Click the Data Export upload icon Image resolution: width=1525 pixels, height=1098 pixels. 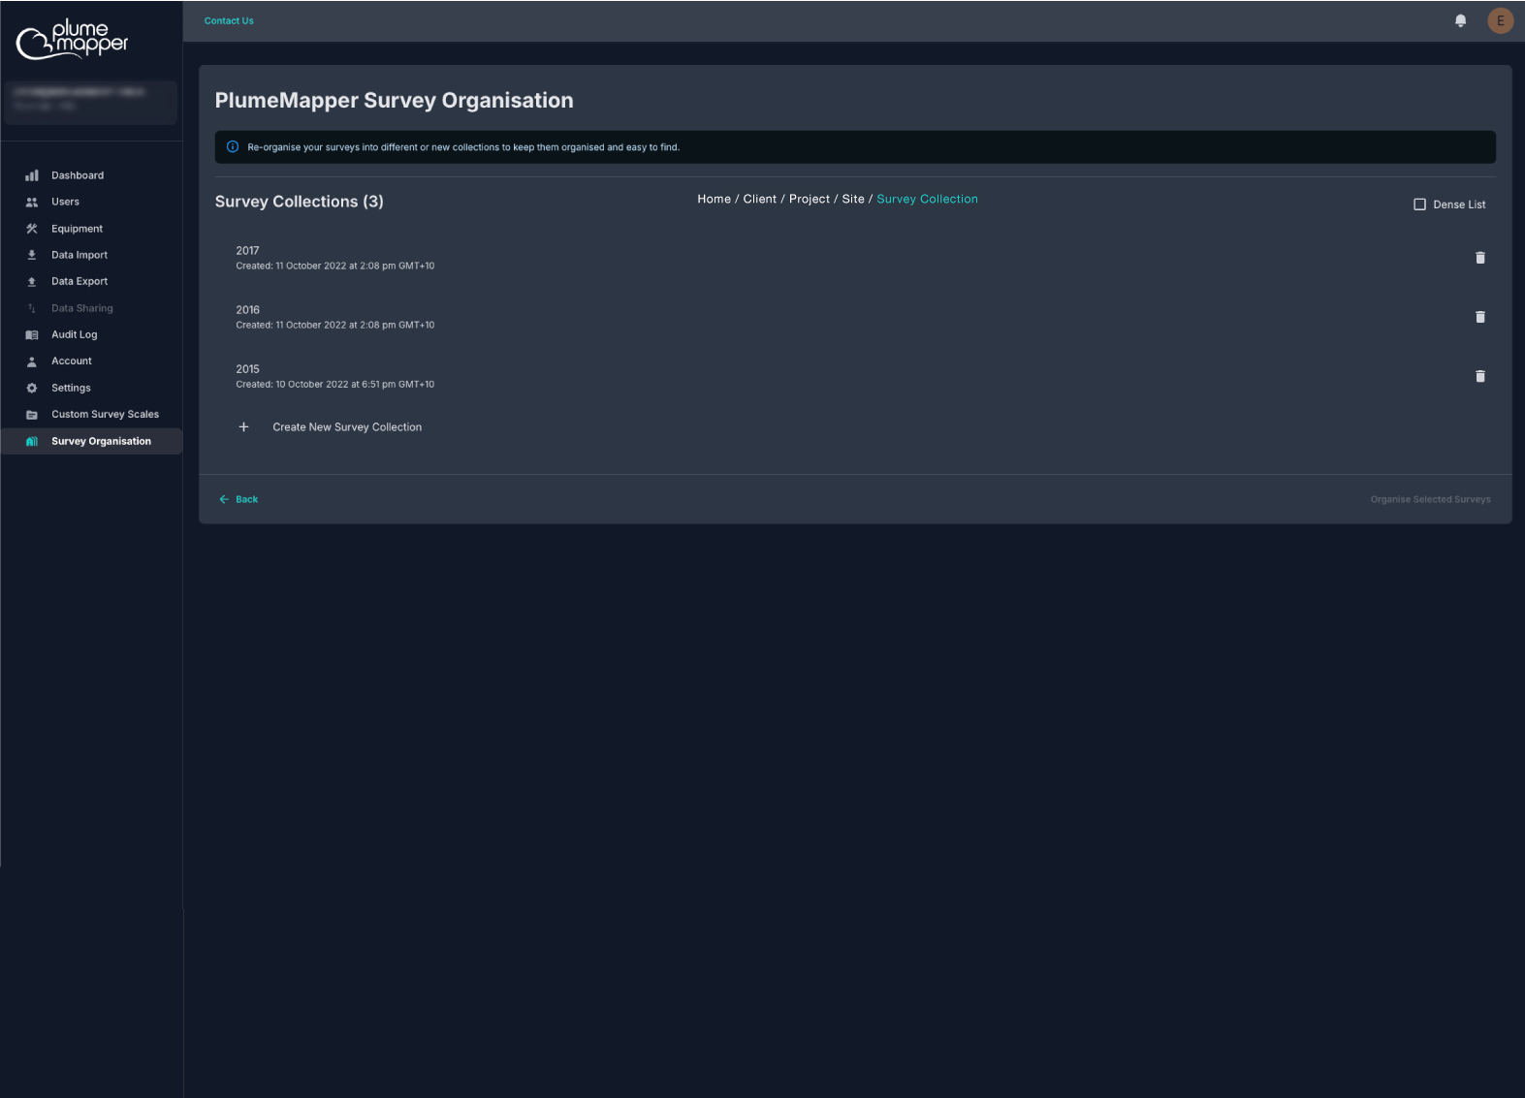coord(32,281)
